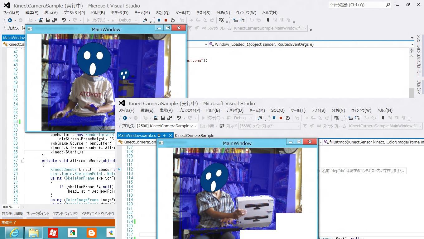Show the コマンド ウィンドウ tab
The height and width of the screenshot is (239, 424).
(x=65, y=214)
